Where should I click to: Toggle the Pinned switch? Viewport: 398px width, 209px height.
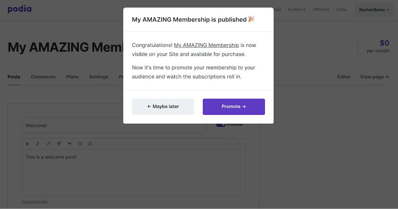[x=220, y=125]
